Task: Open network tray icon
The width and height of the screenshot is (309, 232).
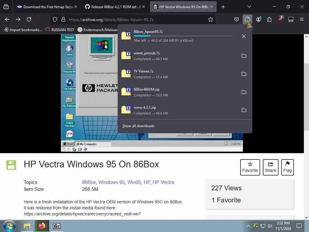Action: 263,226
